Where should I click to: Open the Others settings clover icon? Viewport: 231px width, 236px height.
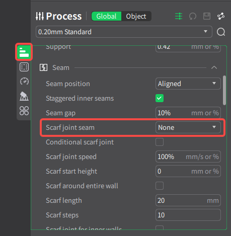pos(24,111)
